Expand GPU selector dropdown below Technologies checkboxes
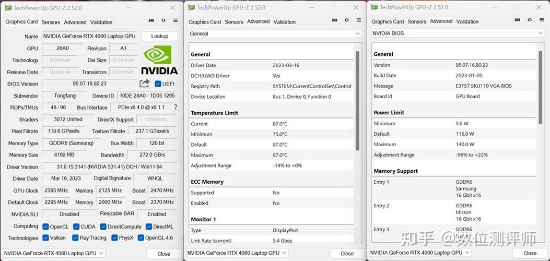The height and width of the screenshot is (261, 550). (55, 253)
